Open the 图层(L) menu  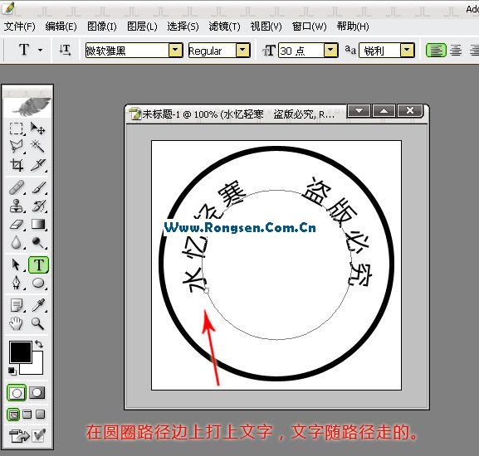(x=142, y=27)
